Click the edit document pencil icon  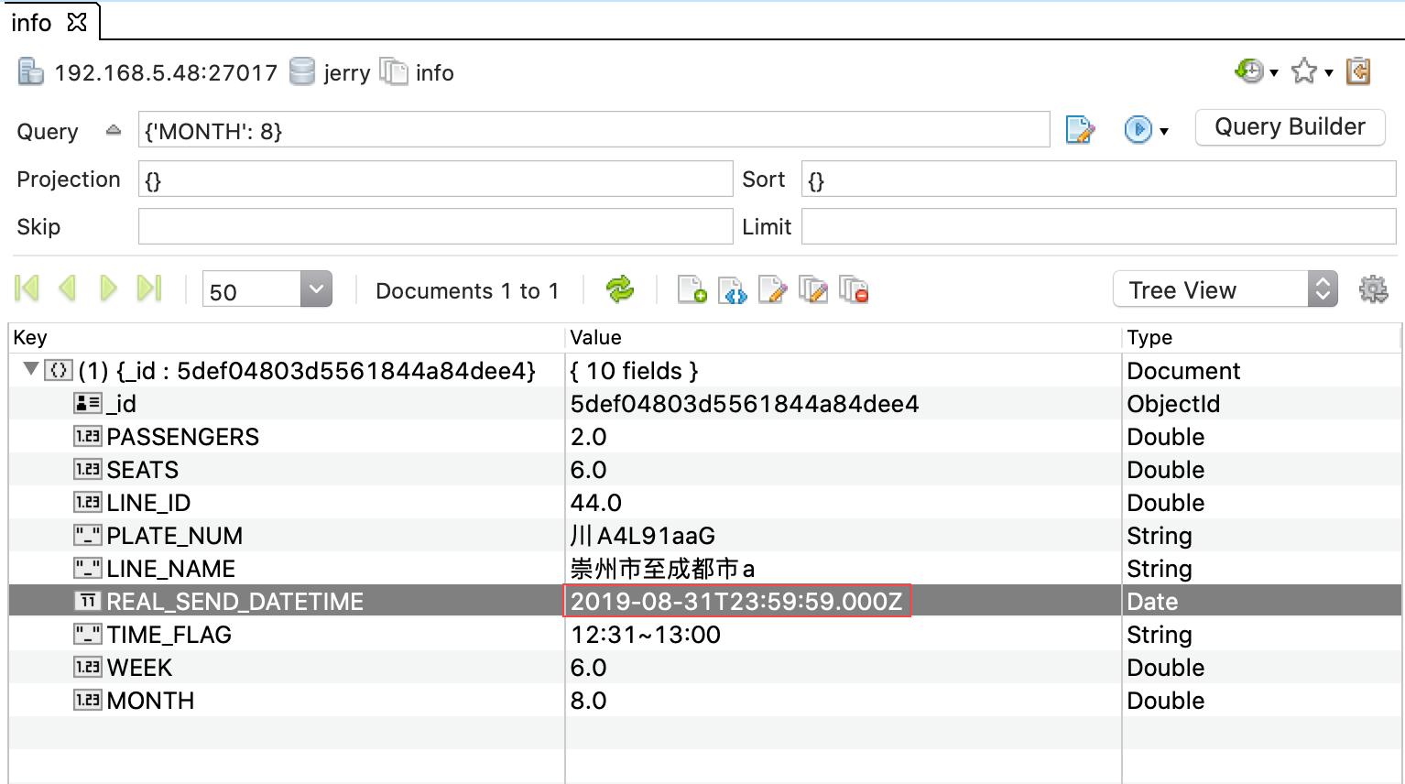(772, 289)
